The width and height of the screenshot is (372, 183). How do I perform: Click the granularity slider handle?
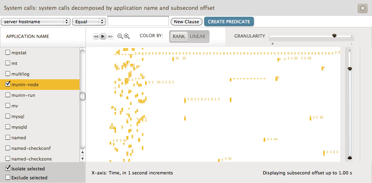coord(335,36)
